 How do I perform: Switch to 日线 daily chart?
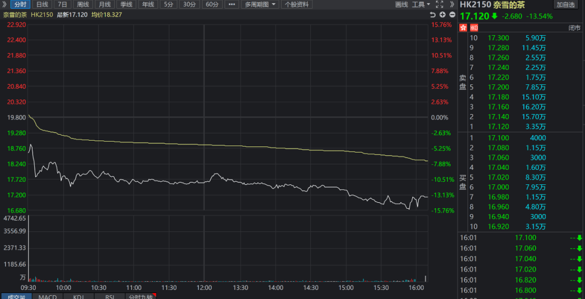coord(42,4)
